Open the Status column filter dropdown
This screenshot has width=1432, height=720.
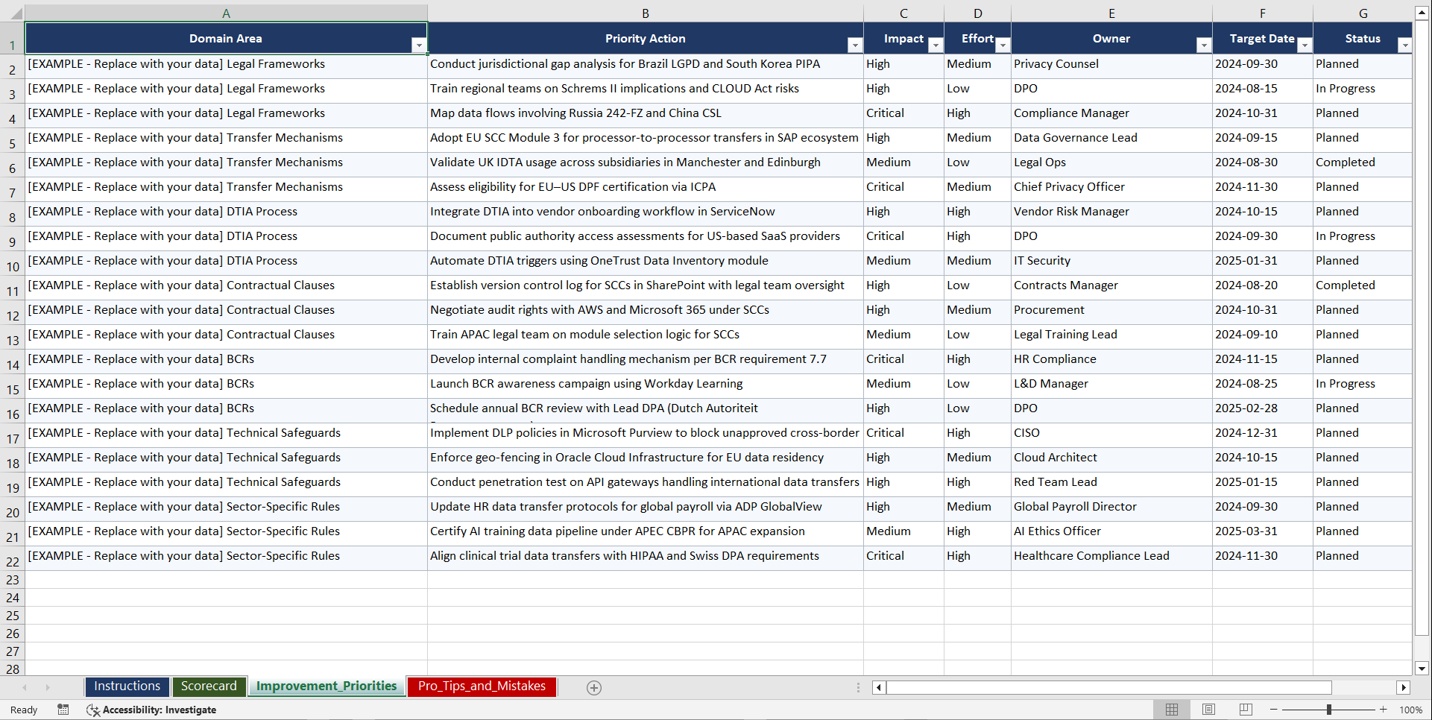(1406, 45)
